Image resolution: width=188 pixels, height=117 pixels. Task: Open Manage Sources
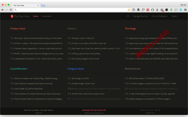[140, 16]
